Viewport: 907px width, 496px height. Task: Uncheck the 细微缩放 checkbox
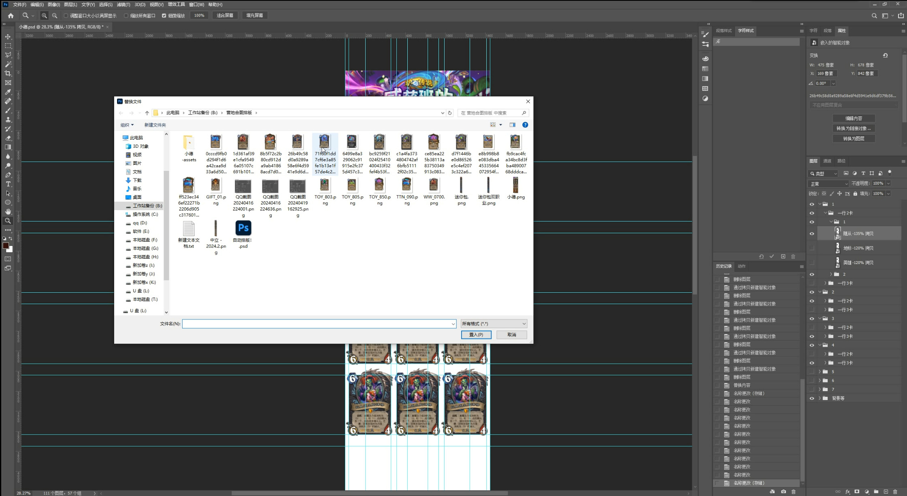[164, 15]
